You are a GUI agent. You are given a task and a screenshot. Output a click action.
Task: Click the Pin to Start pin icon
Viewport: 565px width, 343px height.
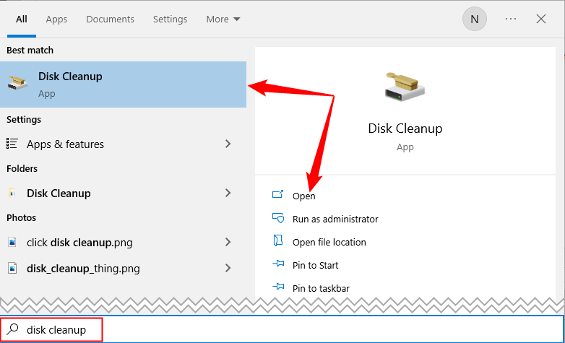click(x=277, y=265)
